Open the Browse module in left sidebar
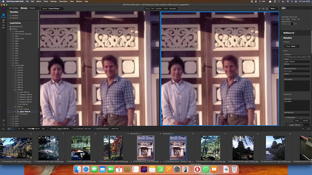This screenshot has width=312, height=175. pos(3,15)
